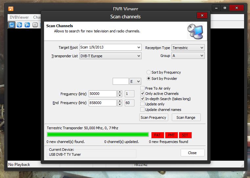Click the step field showing 1
The image size is (250, 178).
[129, 94]
